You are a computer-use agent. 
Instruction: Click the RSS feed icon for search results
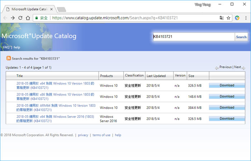tap(9, 58)
